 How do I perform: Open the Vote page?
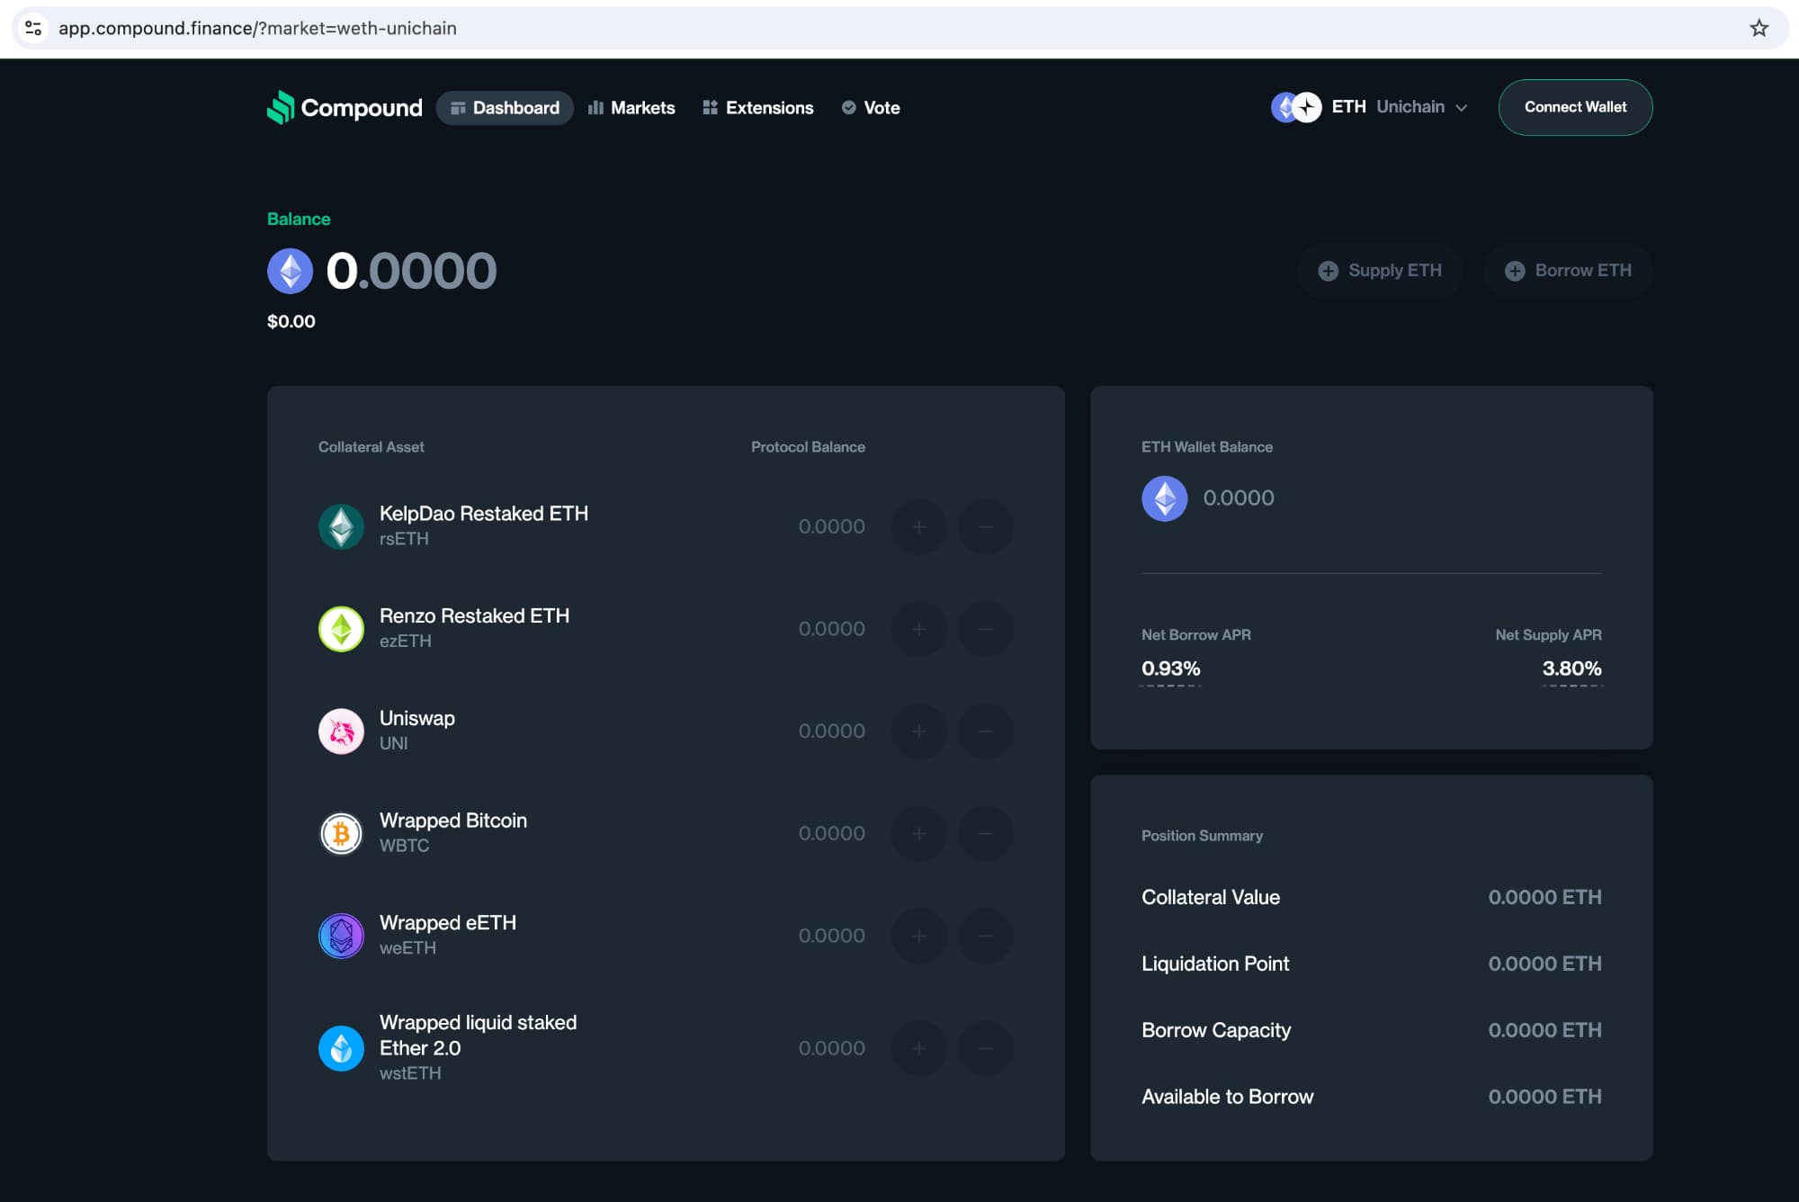[871, 108]
